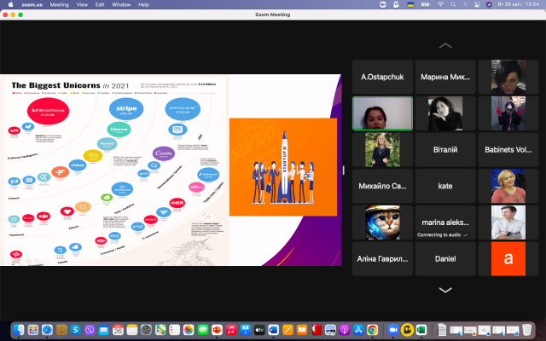
Task: Open Messages from the Dock
Action: (x=203, y=329)
